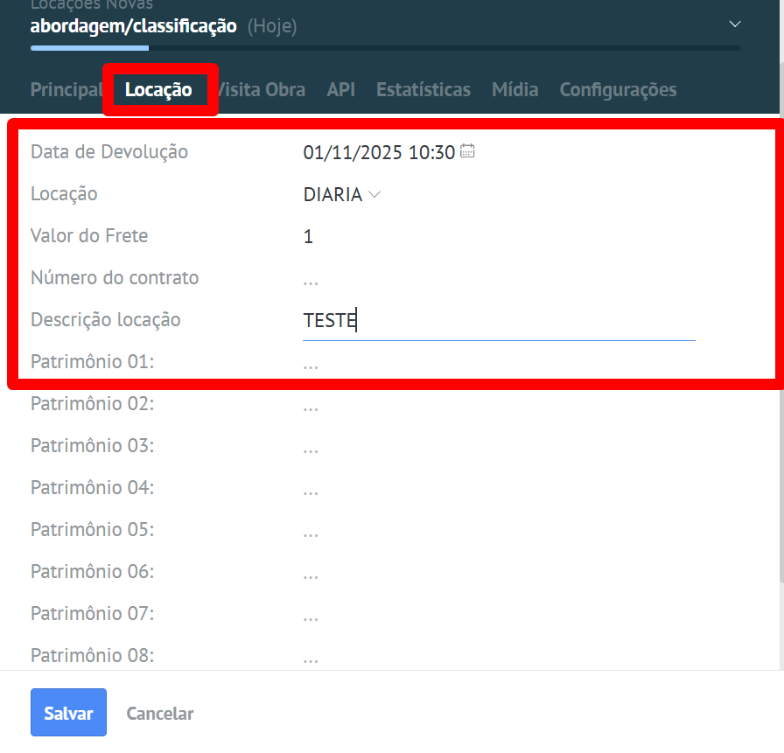Switch to the Principal tab
Viewport: 784px width, 753px height.
pos(66,89)
